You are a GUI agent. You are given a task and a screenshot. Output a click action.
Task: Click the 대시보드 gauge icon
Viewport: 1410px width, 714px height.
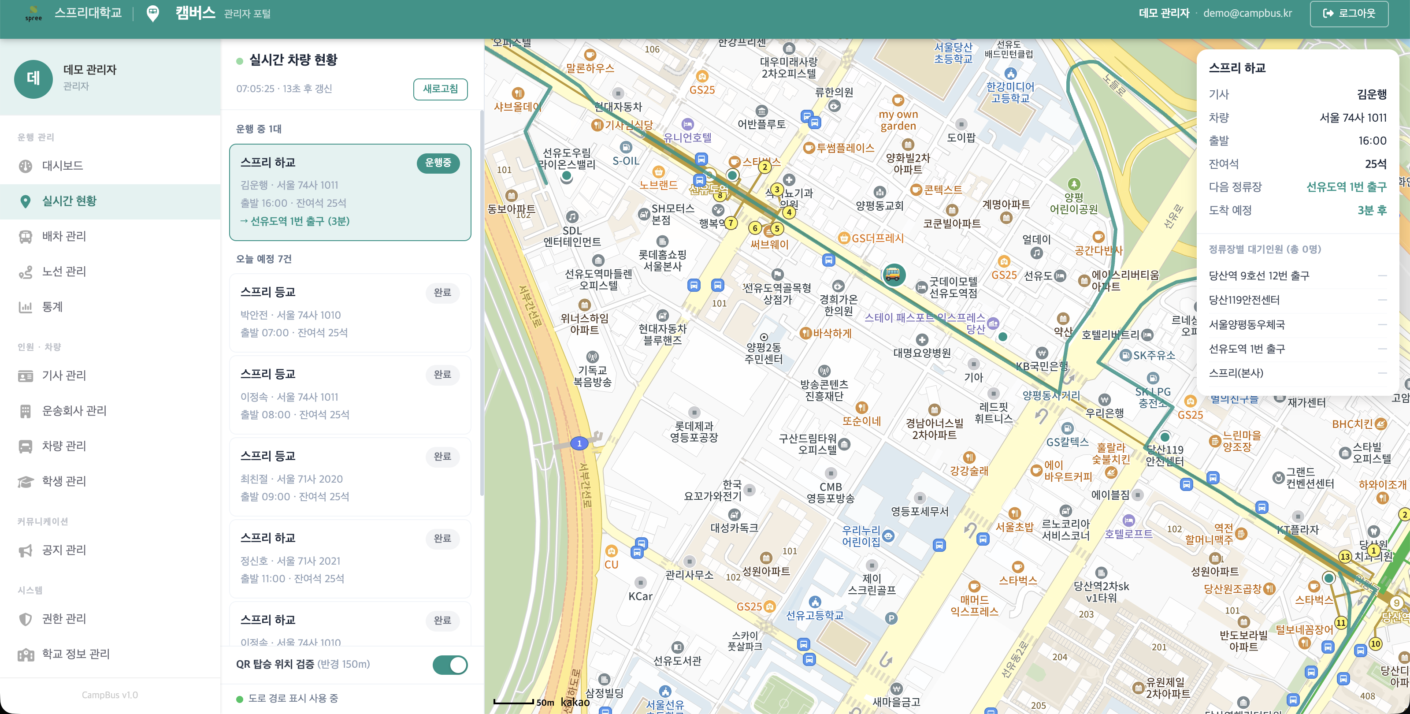pos(25,166)
